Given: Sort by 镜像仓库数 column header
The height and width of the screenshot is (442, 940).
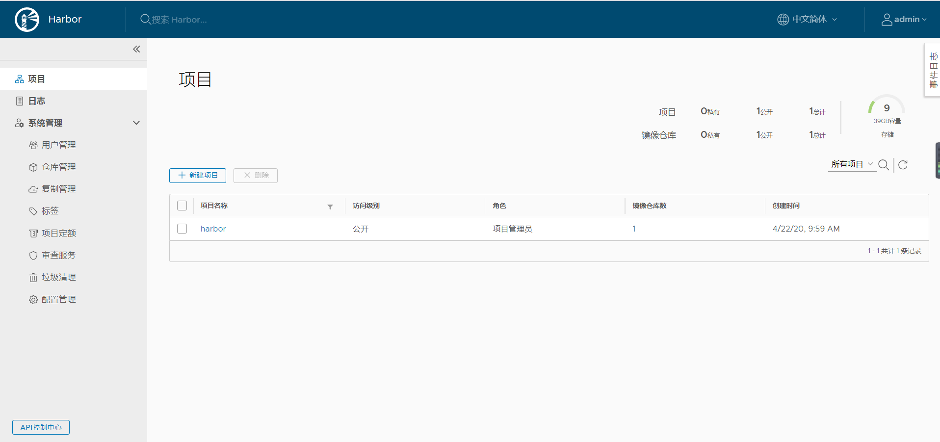Looking at the screenshot, I should click(x=649, y=206).
